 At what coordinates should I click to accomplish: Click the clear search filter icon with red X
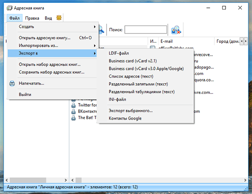tap(176, 30)
